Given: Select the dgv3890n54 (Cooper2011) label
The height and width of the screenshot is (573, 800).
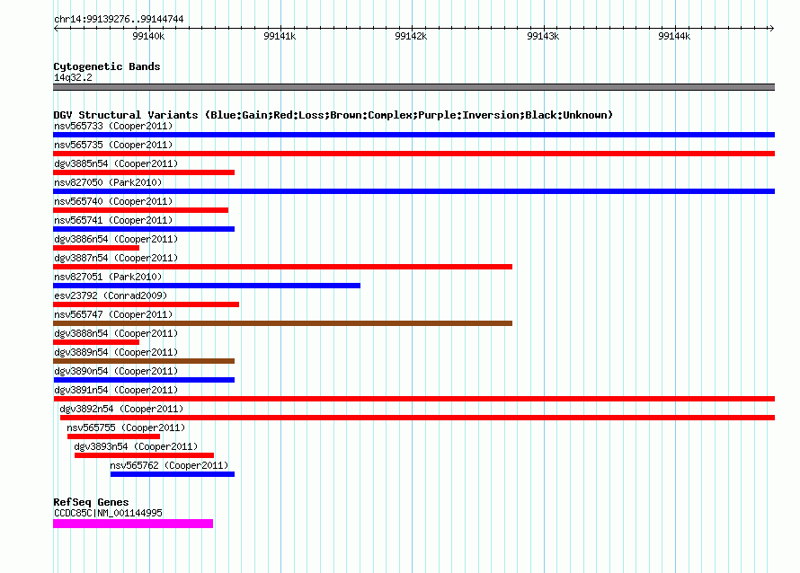Looking at the screenshot, I should pyautogui.click(x=116, y=371).
